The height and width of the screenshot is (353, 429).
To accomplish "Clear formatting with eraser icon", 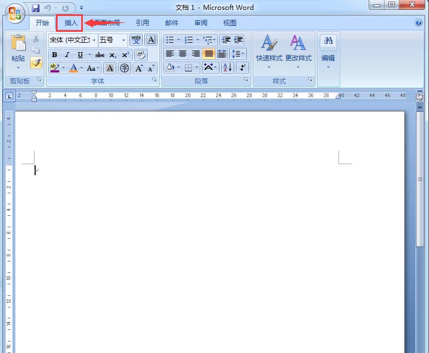I will pyautogui.click(x=141, y=55).
